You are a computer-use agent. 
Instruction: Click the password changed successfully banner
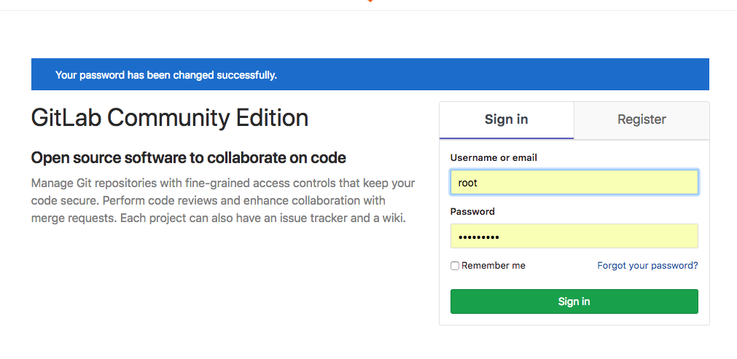click(x=370, y=74)
